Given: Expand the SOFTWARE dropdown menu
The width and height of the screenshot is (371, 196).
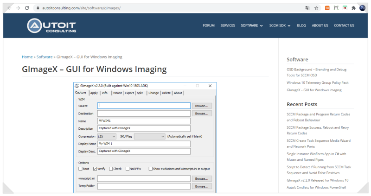Looking at the screenshot, I should (252, 25).
